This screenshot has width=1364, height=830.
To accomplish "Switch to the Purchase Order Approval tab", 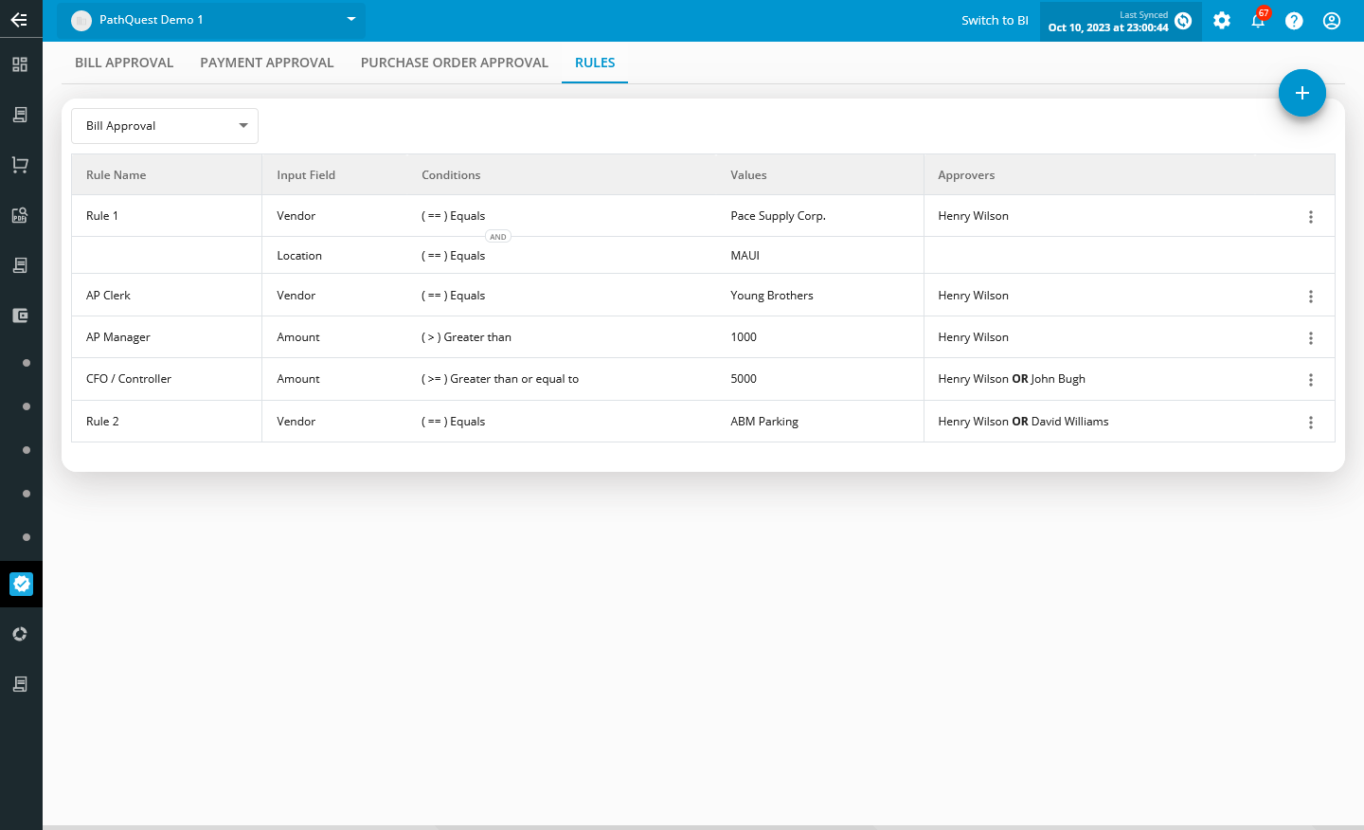I will [x=455, y=63].
